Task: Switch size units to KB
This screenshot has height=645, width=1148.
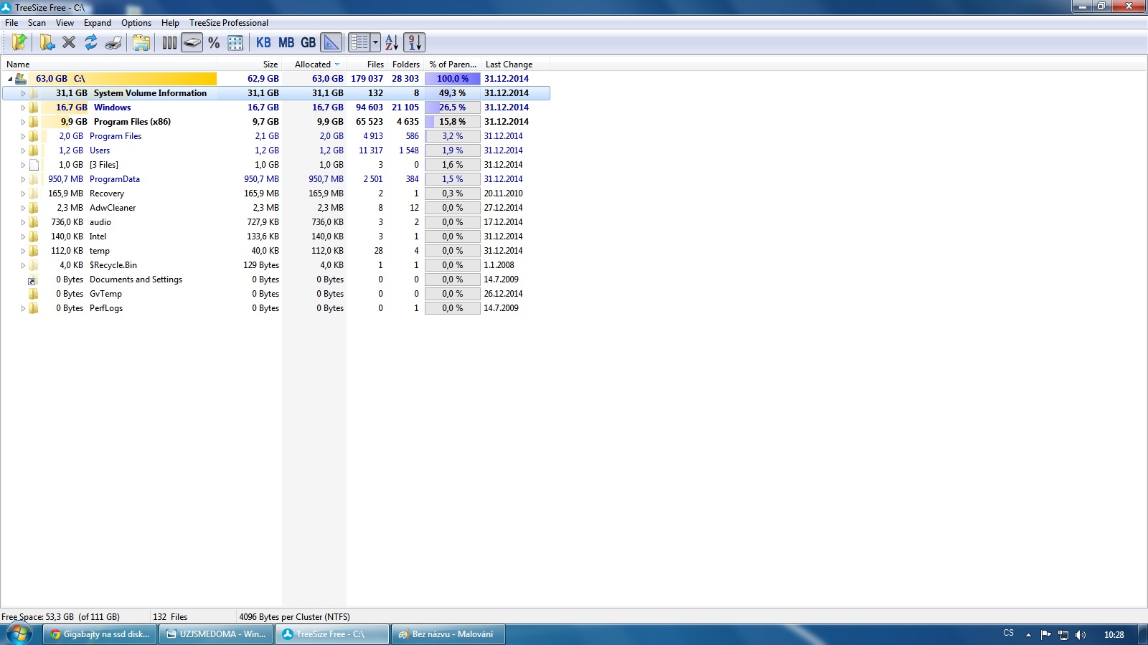Action: [x=263, y=42]
